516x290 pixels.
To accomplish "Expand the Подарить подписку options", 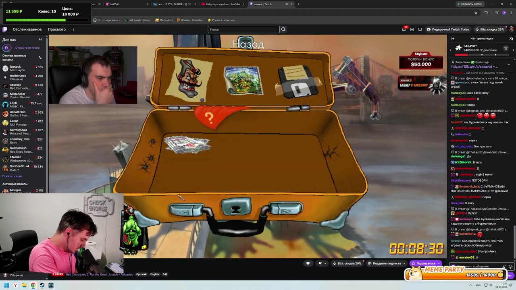I will tap(404, 263).
